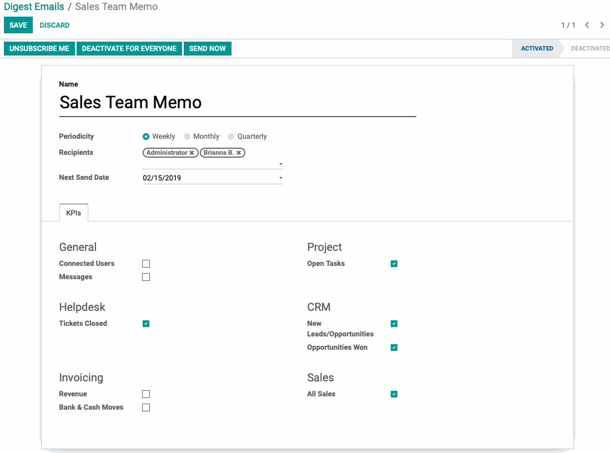
Task: Discard changes
Action: [54, 26]
